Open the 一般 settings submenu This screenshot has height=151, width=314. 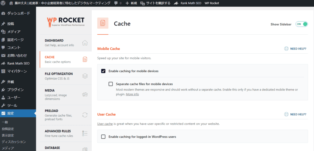[5, 122]
